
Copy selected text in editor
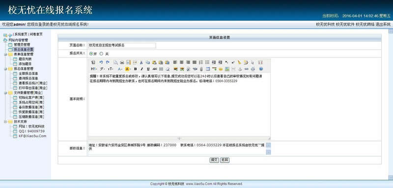(147, 62)
